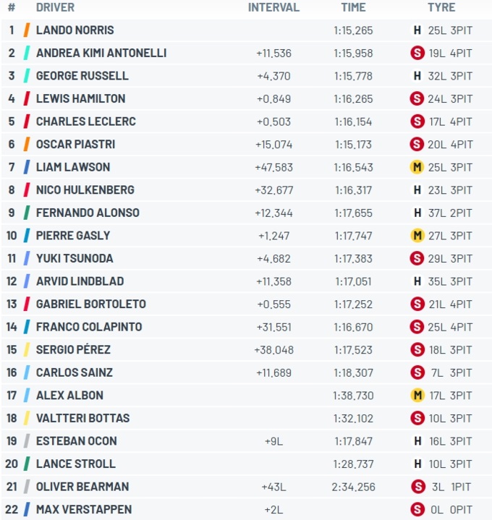492x520 pixels.
Task: Click Esteban Ocon's +9L interval
Action: 273,441
